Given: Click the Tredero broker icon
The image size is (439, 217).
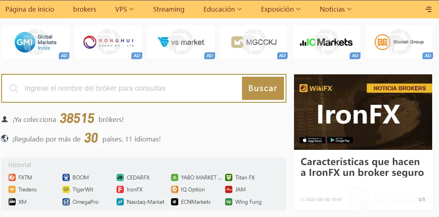Looking at the screenshot, I should (x=12, y=190).
